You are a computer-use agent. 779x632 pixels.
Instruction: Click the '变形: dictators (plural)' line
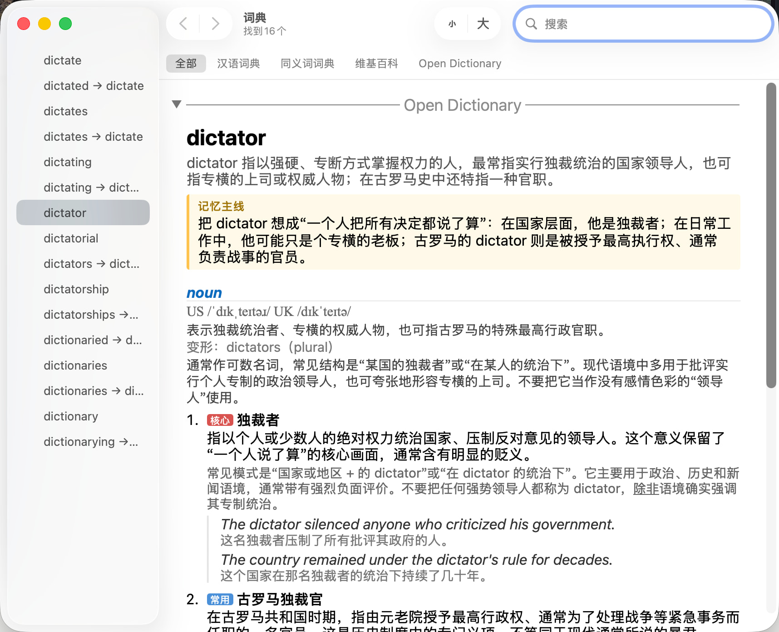tap(260, 348)
